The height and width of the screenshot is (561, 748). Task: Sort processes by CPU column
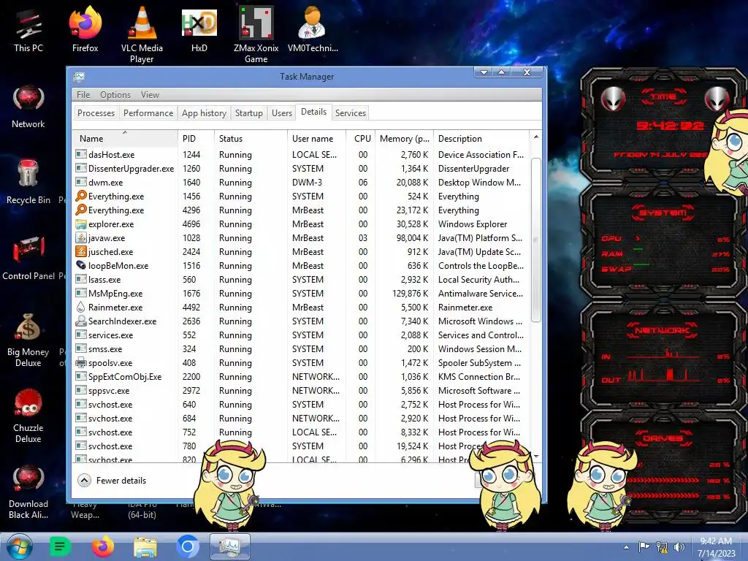click(x=361, y=138)
